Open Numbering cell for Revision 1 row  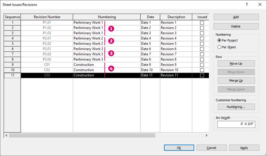[107, 23]
